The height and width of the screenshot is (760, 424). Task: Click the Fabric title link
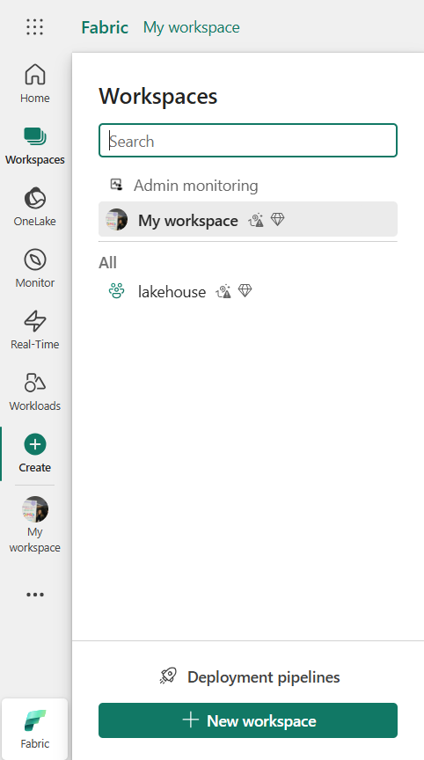point(105,27)
